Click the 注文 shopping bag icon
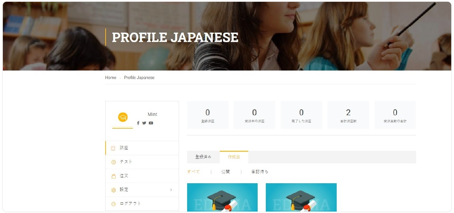 (113, 176)
